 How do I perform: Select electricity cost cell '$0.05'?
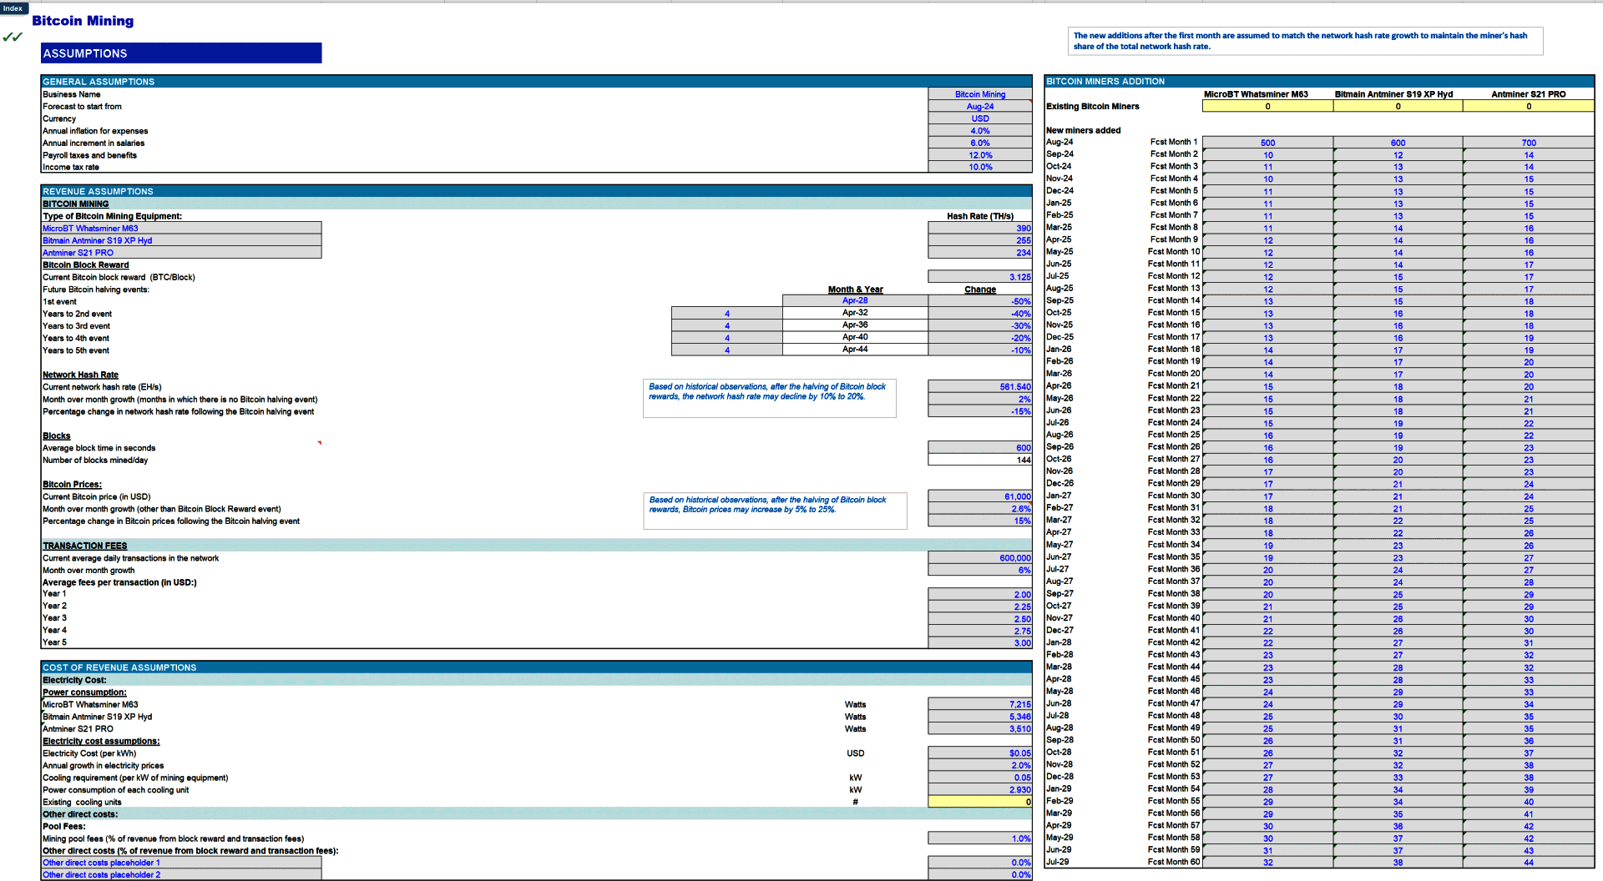[980, 753]
